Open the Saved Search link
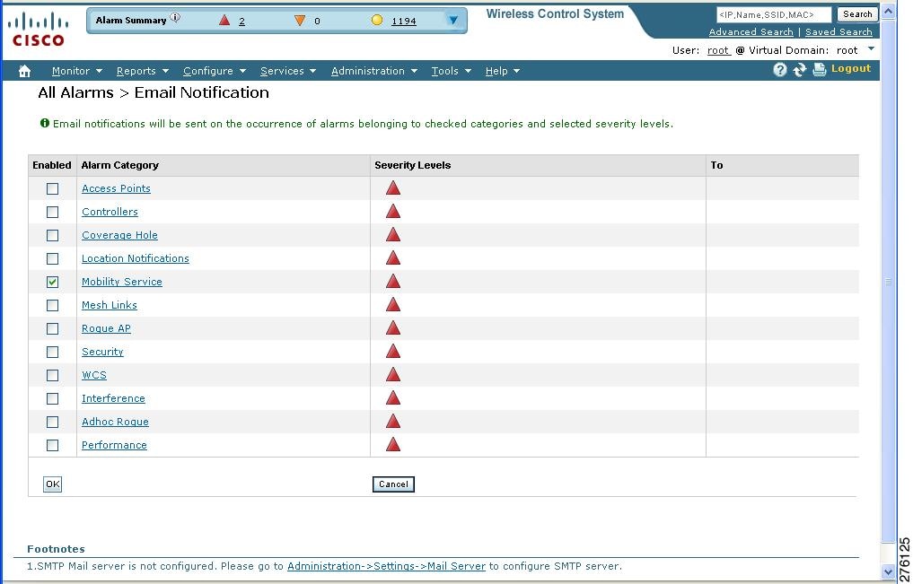Image resolution: width=913 pixels, height=584 pixels. 838,32
